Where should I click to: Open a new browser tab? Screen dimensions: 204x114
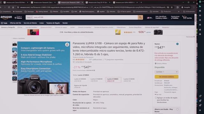[x=141, y=2]
